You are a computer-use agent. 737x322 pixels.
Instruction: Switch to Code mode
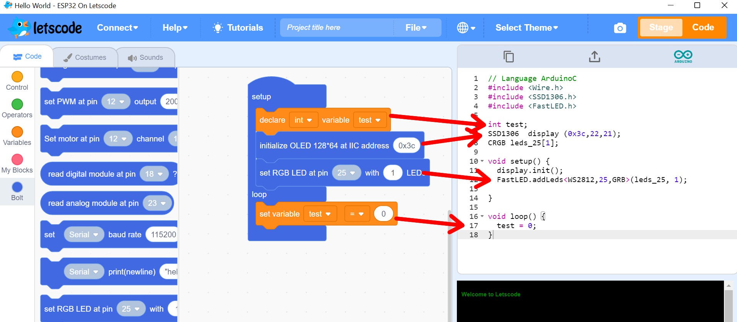(703, 28)
